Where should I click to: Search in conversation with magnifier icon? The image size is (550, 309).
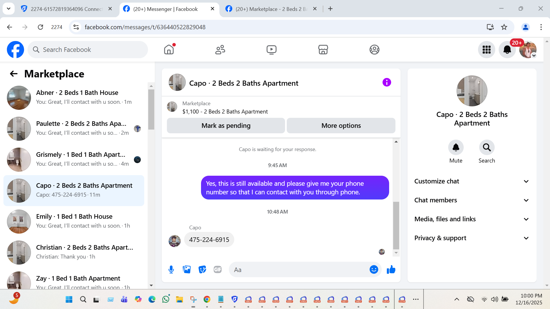coord(487,147)
